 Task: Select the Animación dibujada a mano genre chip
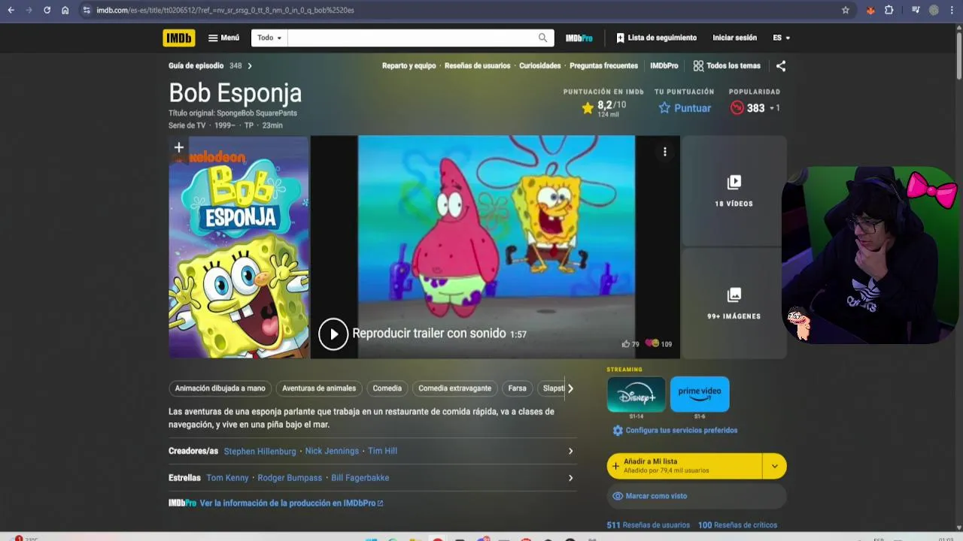pyautogui.click(x=220, y=388)
